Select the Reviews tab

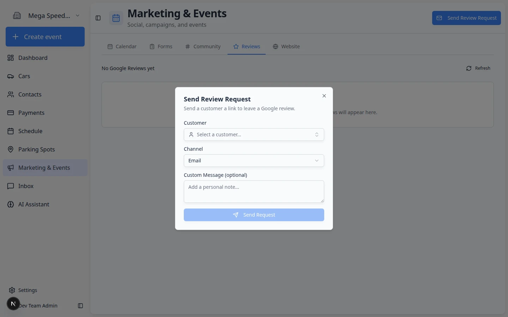pos(247,46)
